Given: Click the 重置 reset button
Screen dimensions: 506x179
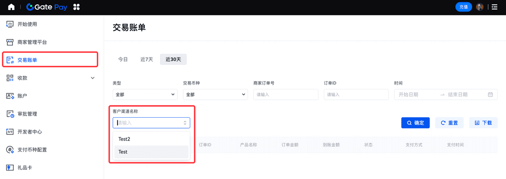Looking at the screenshot, I should (449, 123).
